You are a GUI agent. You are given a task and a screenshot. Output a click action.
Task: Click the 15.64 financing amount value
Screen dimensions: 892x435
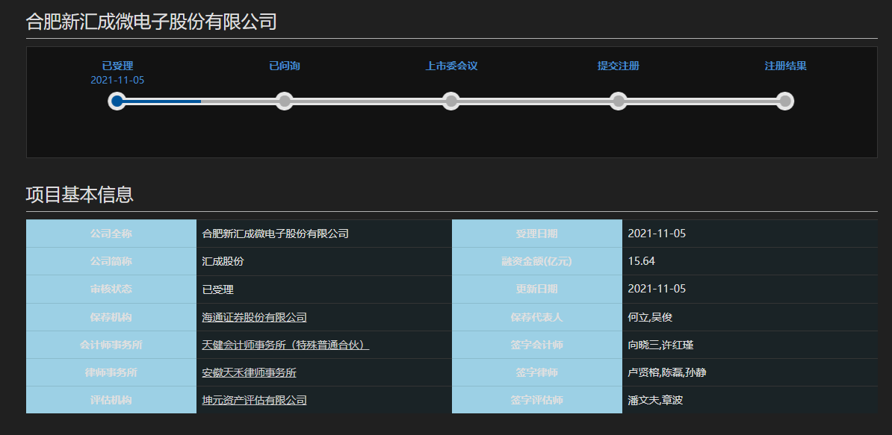642,261
